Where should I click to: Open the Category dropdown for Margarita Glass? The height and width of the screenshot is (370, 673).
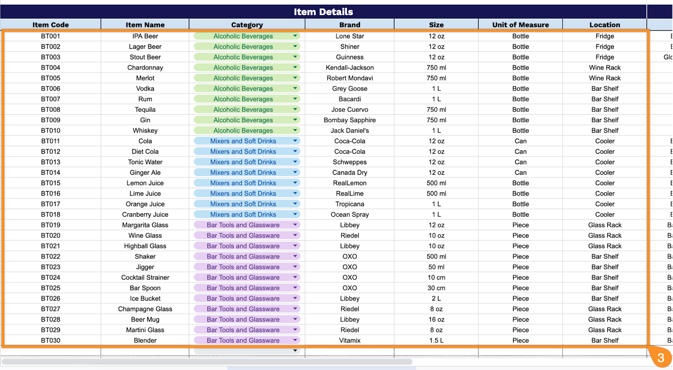click(x=296, y=225)
